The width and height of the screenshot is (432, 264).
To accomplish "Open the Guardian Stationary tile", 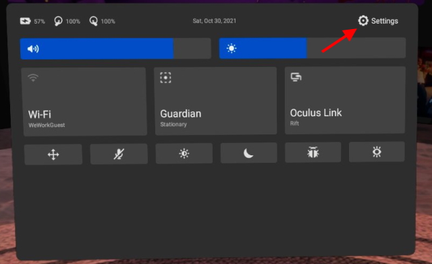I will [x=216, y=101].
